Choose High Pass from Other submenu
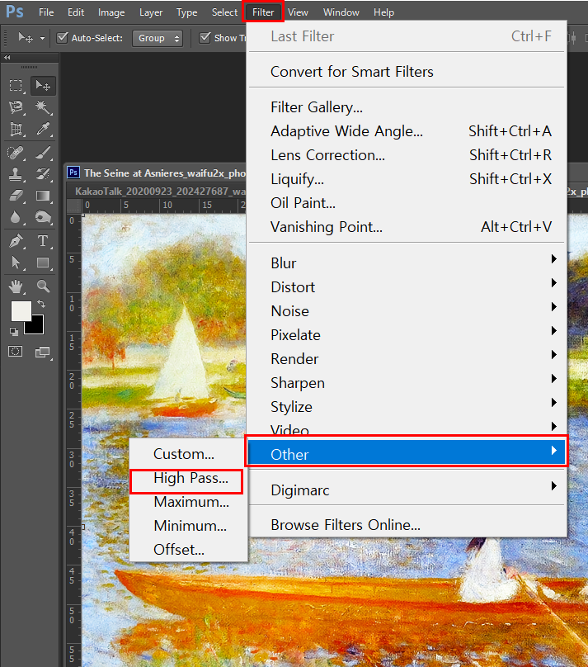Viewport: 588px width, 667px height. pos(189,478)
